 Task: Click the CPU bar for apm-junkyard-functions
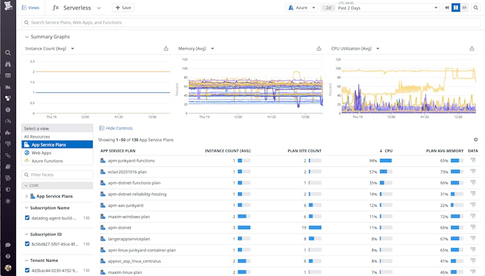click(386, 161)
